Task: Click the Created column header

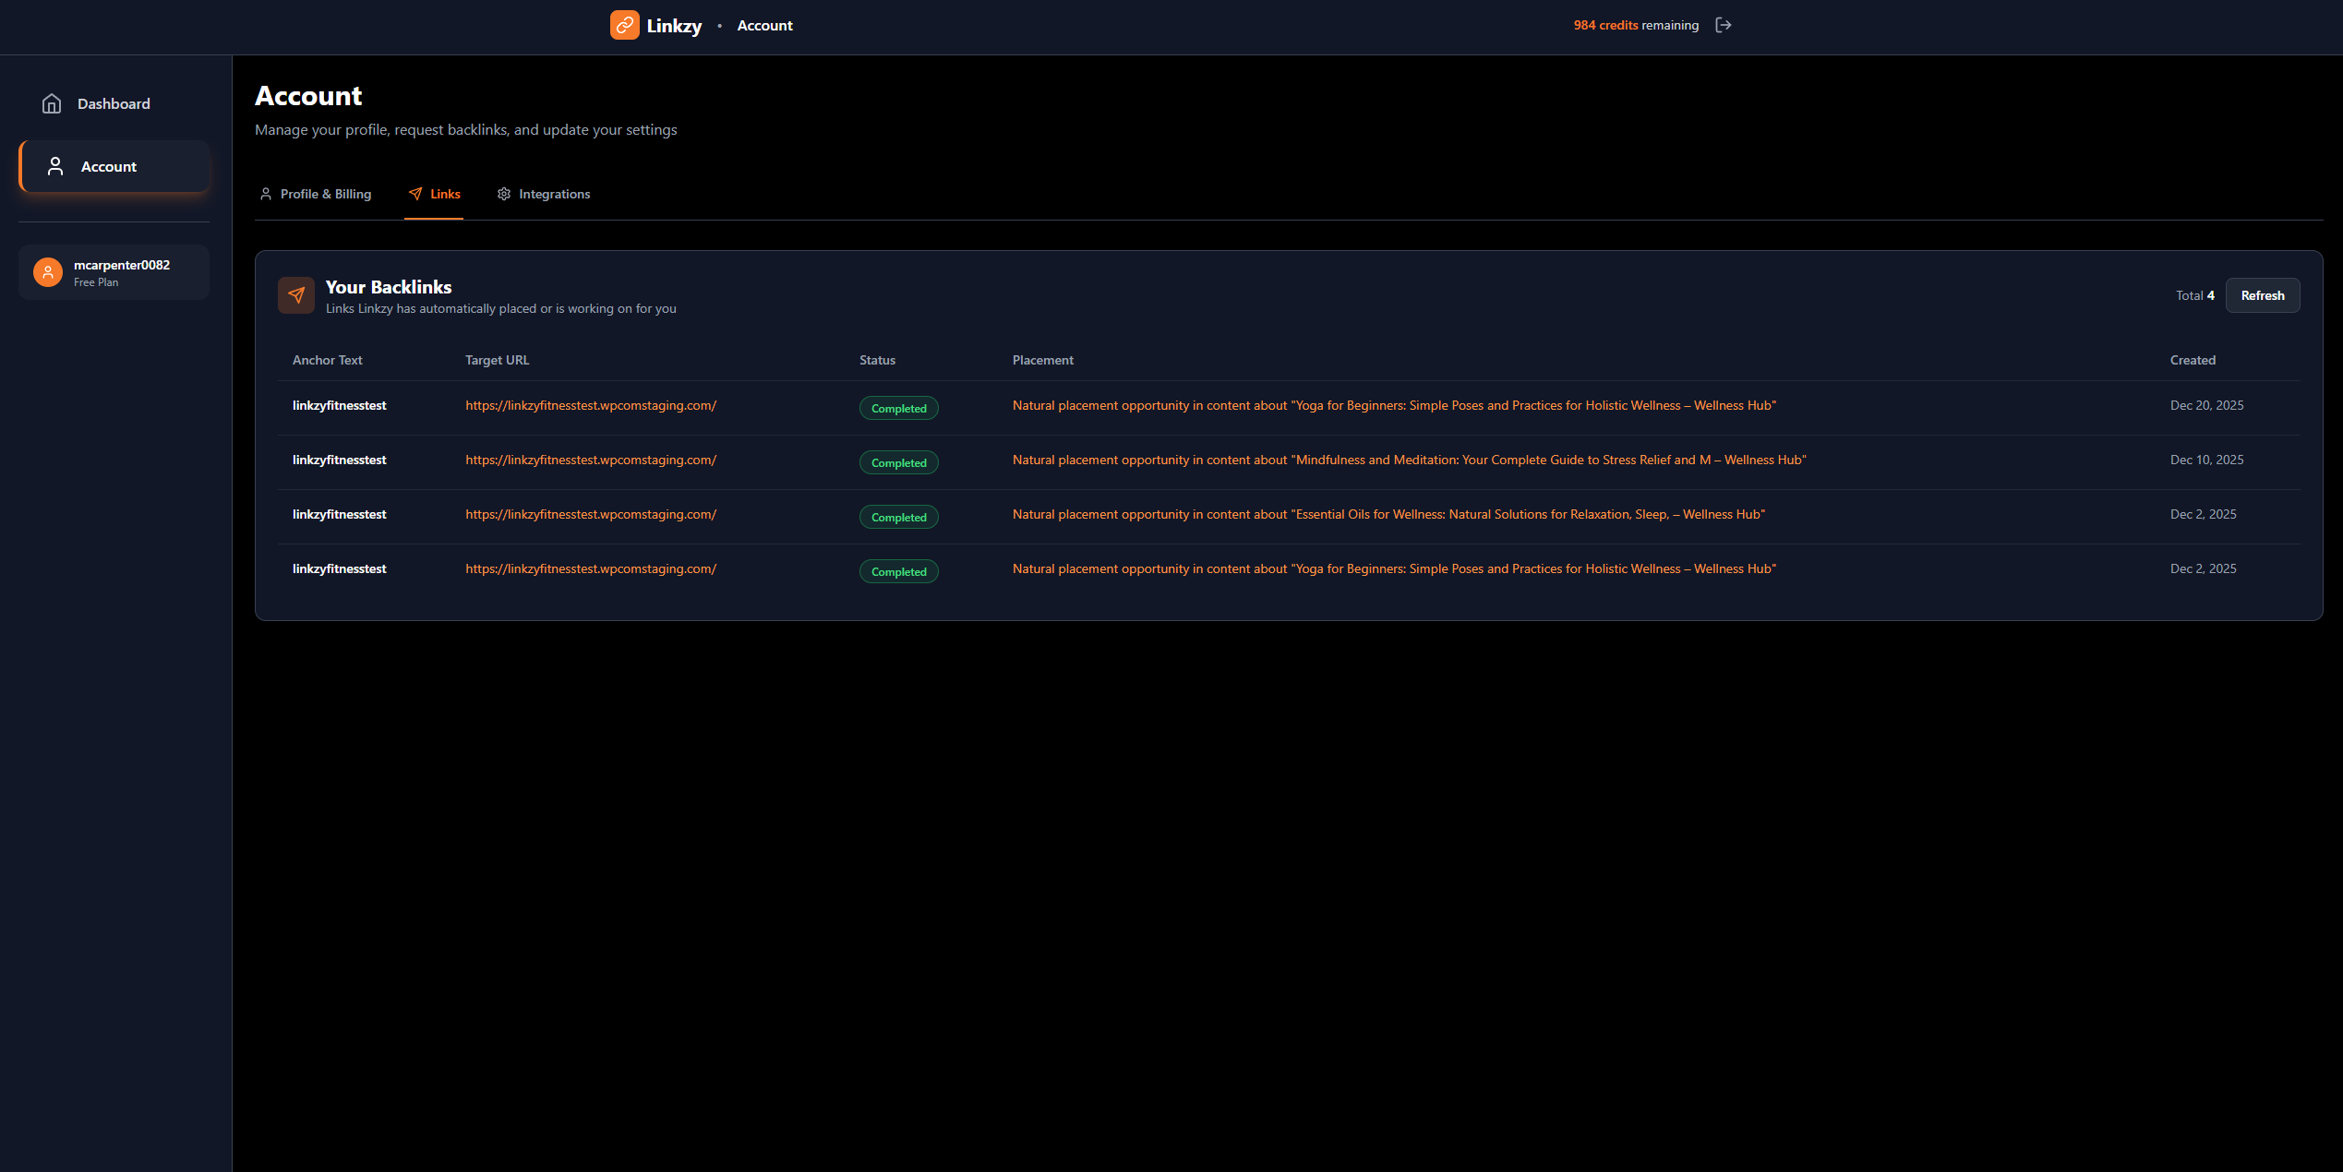Action: (2192, 360)
